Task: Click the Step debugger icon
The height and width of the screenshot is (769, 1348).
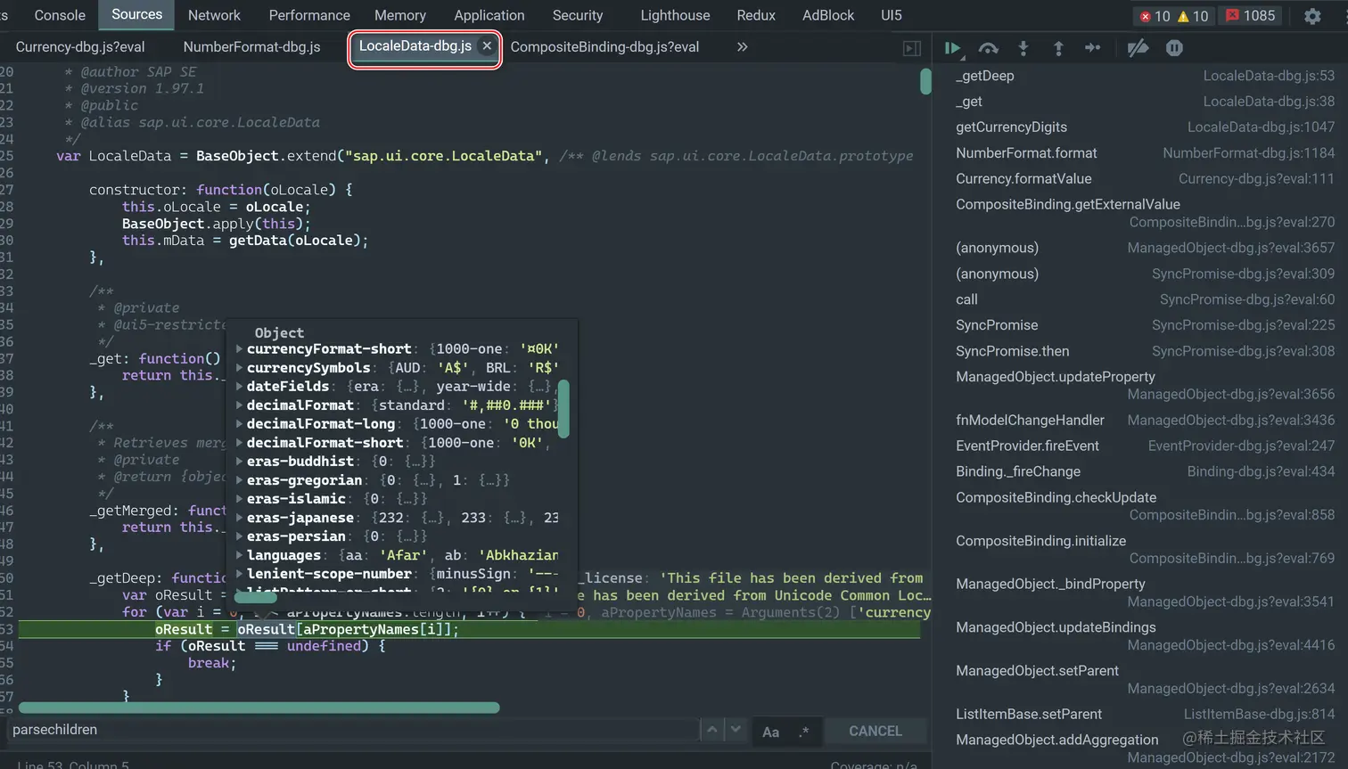Action: [x=1093, y=48]
